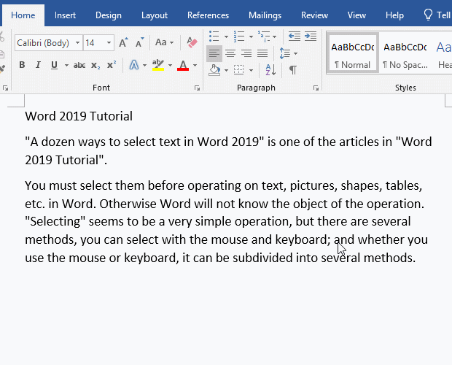This screenshot has width=452, height=365.
Task: Open the Paragraph settings dialog launcher
Action: pos(316,88)
